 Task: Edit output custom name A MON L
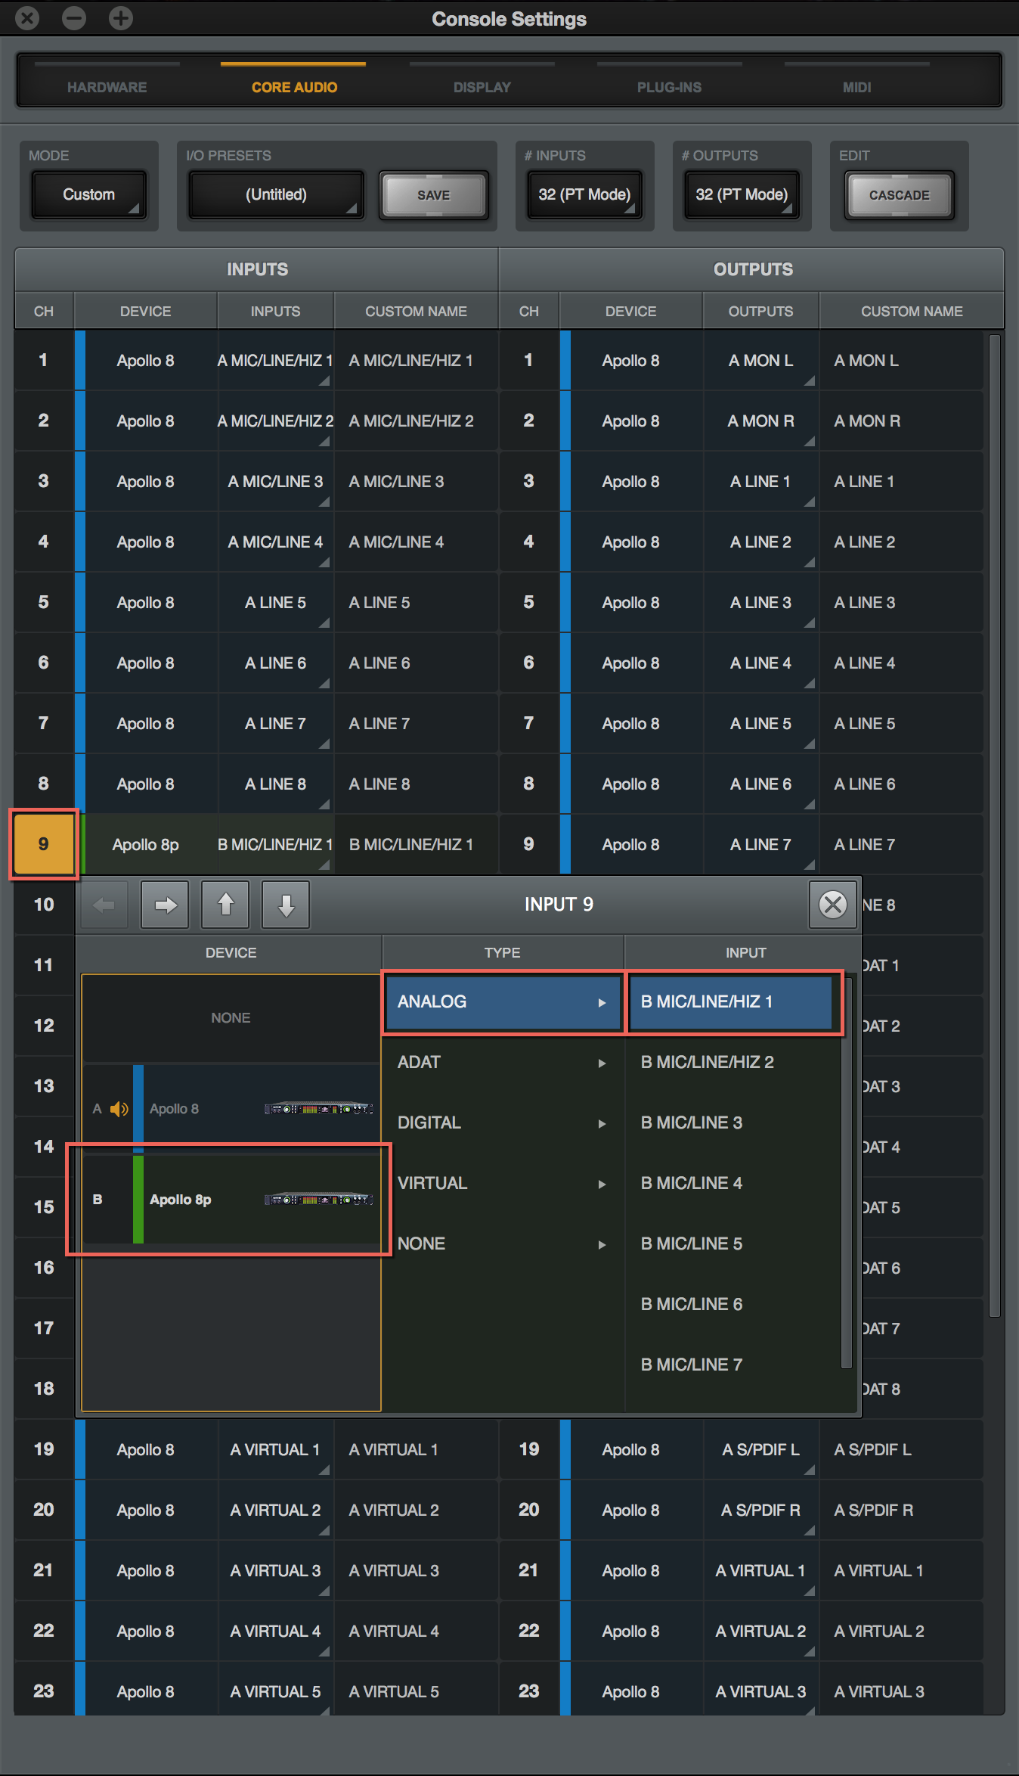(x=902, y=361)
